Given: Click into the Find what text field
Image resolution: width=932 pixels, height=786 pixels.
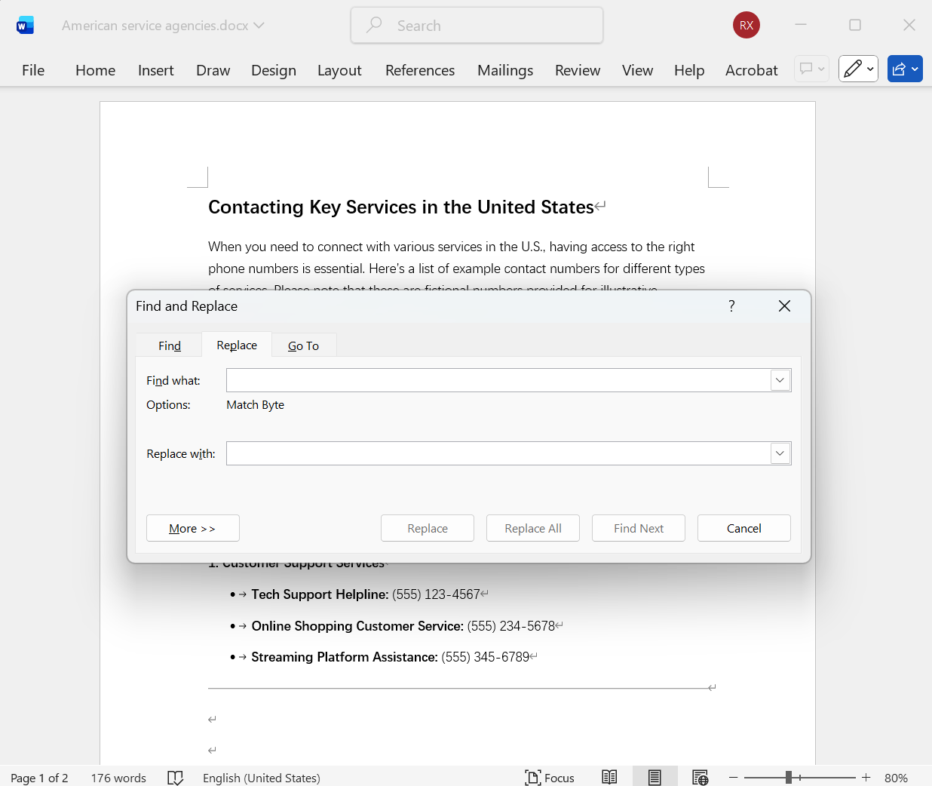Looking at the screenshot, I should (498, 380).
